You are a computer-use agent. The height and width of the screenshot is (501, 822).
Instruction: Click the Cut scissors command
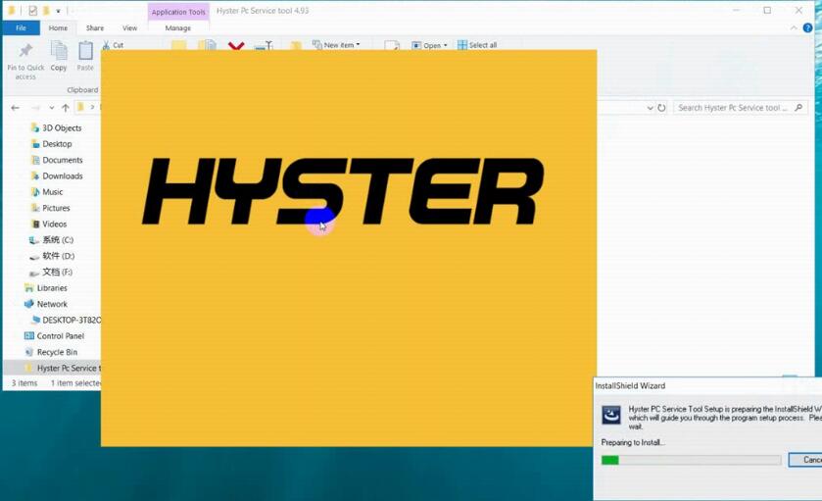pyautogui.click(x=114, y=45)
